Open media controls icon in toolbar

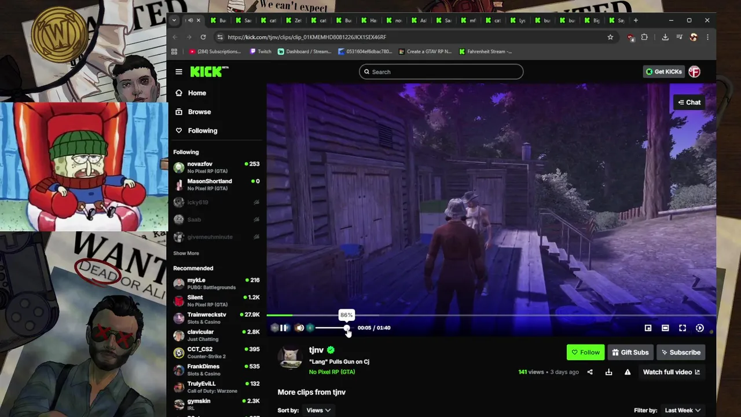tap(680, 37)
